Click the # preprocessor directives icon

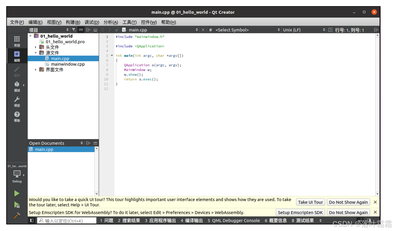point(210,30)
